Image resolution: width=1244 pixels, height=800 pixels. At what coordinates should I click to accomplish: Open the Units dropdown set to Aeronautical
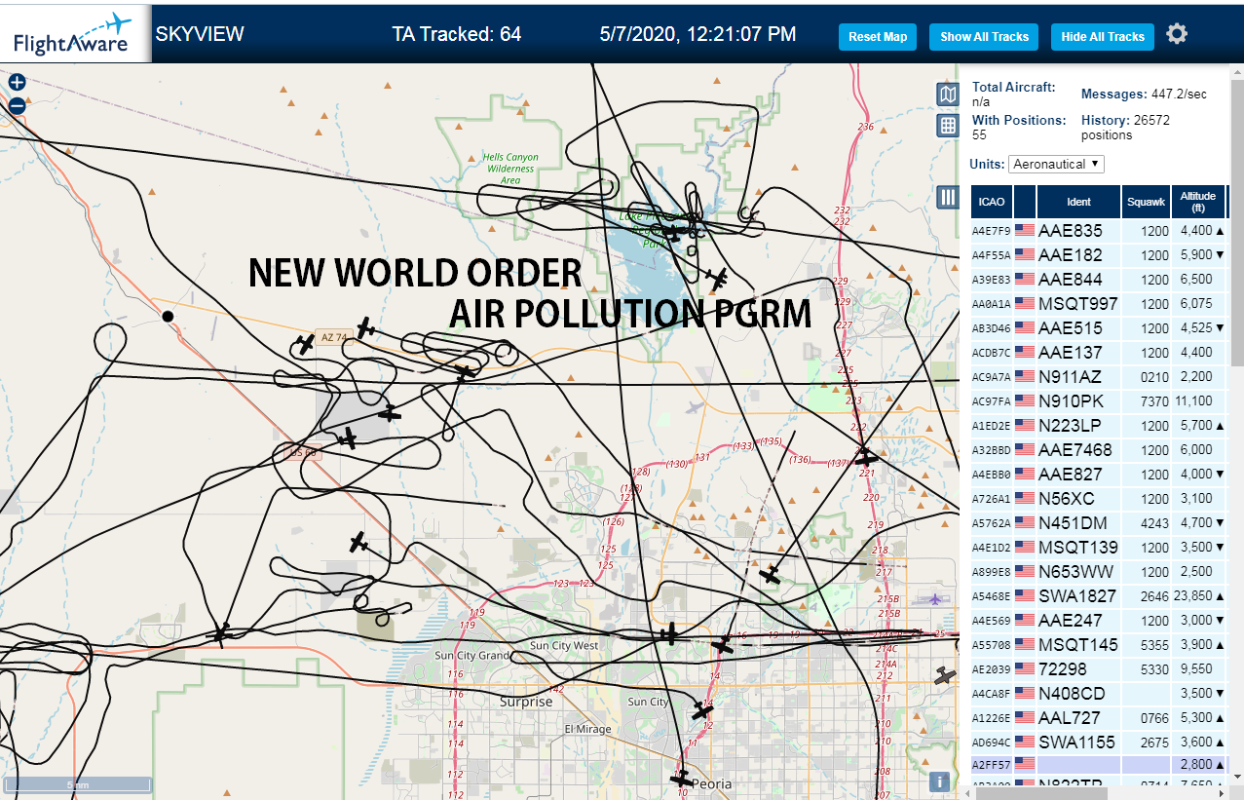(x=1056, y=164)
